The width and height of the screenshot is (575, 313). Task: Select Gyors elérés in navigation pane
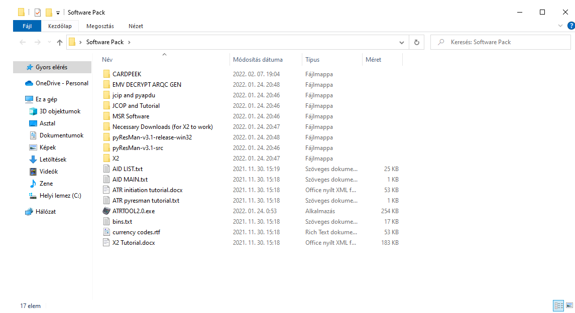point(52,67)
